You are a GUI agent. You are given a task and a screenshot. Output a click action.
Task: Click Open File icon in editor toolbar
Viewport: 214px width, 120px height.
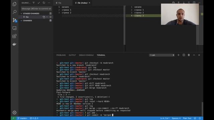coord(173,3)
